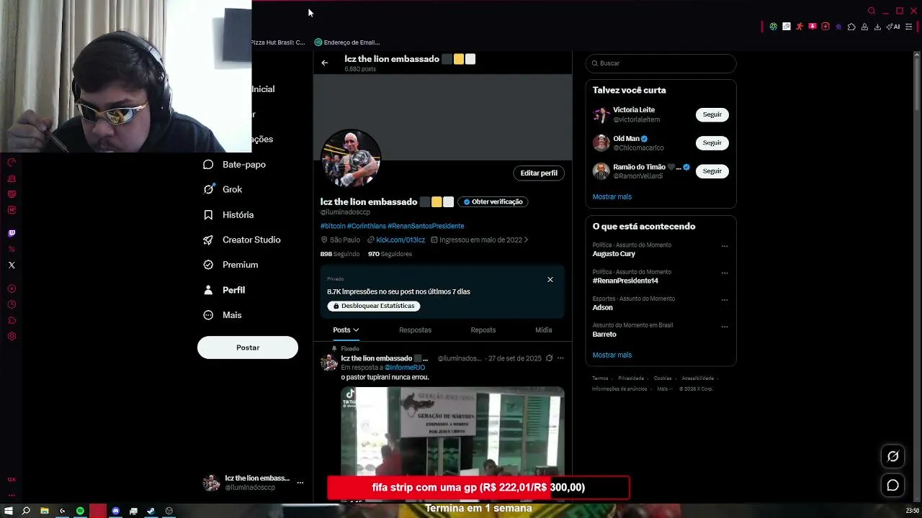Open the Endereço de Email bookmark
This screenshot has height=518, width=922.
(x=346, y=42)
